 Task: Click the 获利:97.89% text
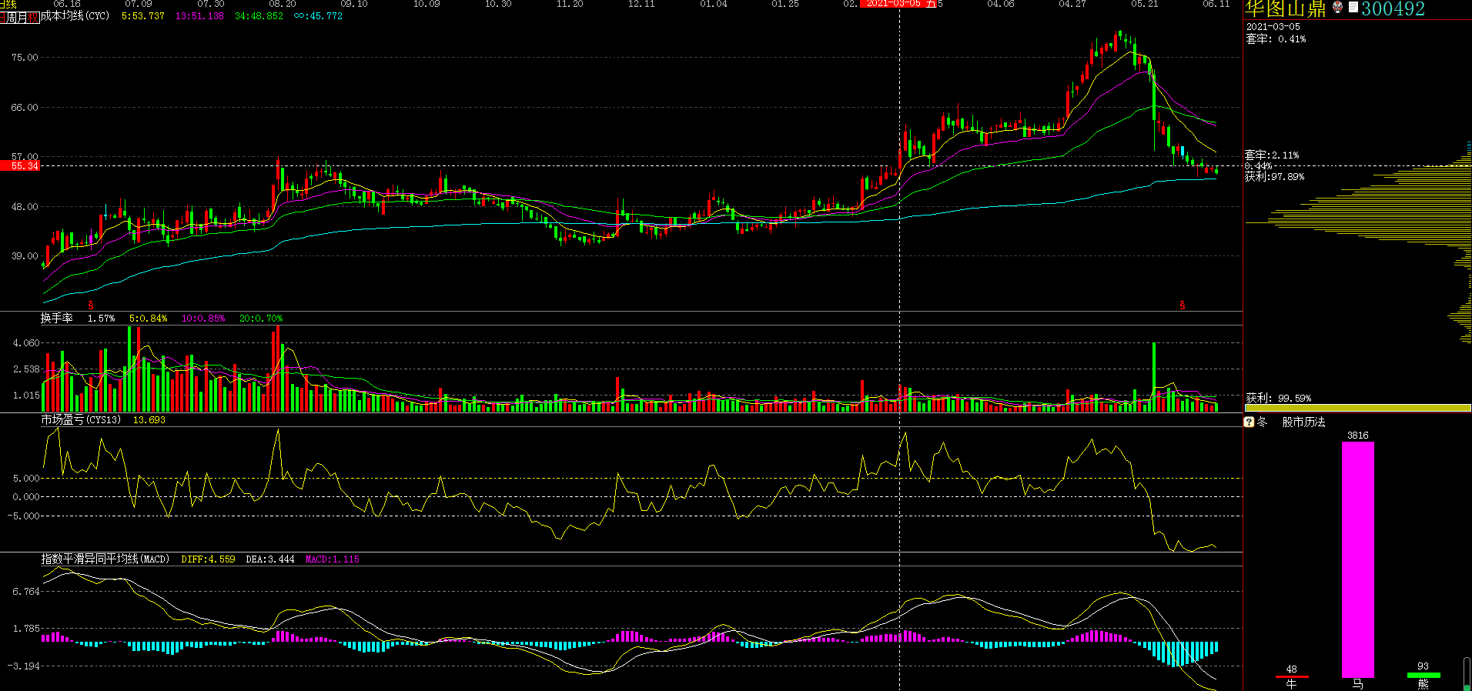1274,176
